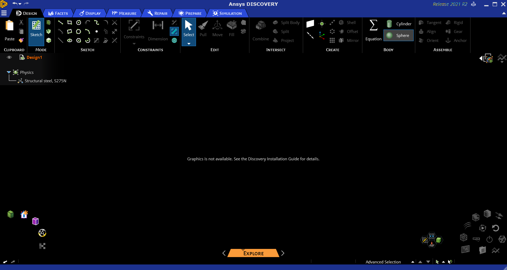This screenshot has height=270, width=507.
Task: Click the Tangent assemble tool
Action: click(x=430, y=23)
